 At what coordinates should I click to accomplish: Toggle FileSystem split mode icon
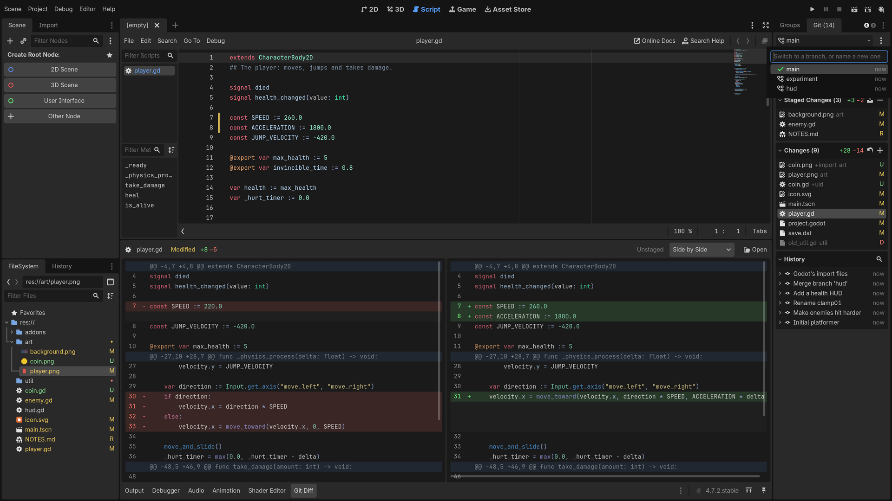110,282
